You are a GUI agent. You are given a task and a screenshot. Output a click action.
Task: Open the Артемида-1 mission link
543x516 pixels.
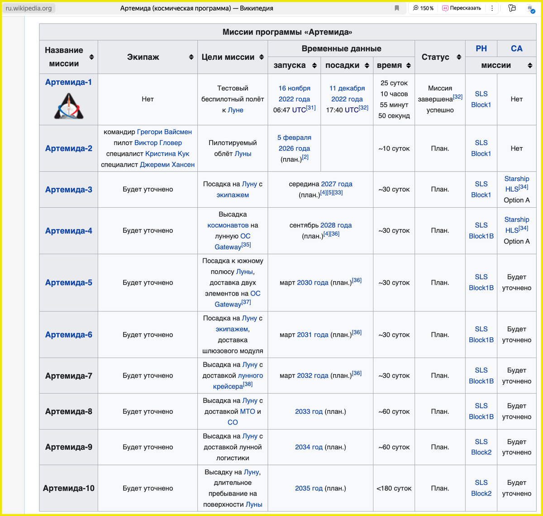[68, 82]
